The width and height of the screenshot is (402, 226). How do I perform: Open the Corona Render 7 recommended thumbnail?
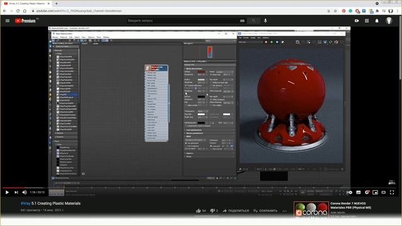click(x=312, y=210)
